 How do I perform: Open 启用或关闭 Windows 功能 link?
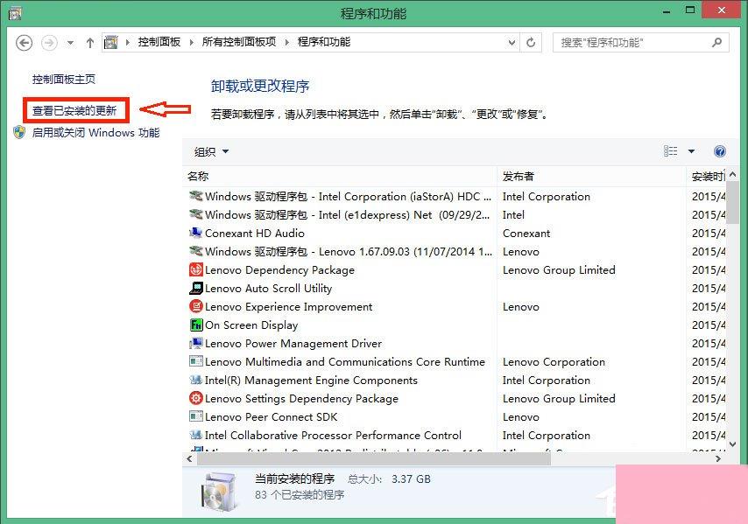(95, 132)
